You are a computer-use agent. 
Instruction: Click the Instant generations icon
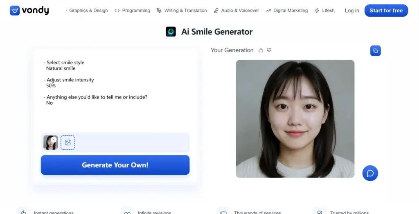pos(23,212)
